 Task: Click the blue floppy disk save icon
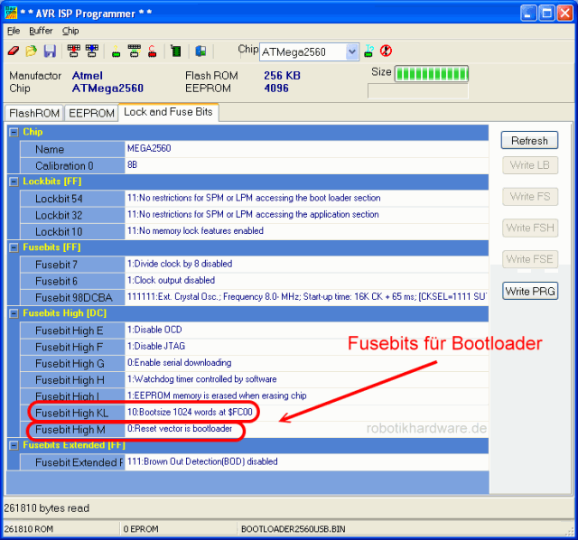(49, 51)
